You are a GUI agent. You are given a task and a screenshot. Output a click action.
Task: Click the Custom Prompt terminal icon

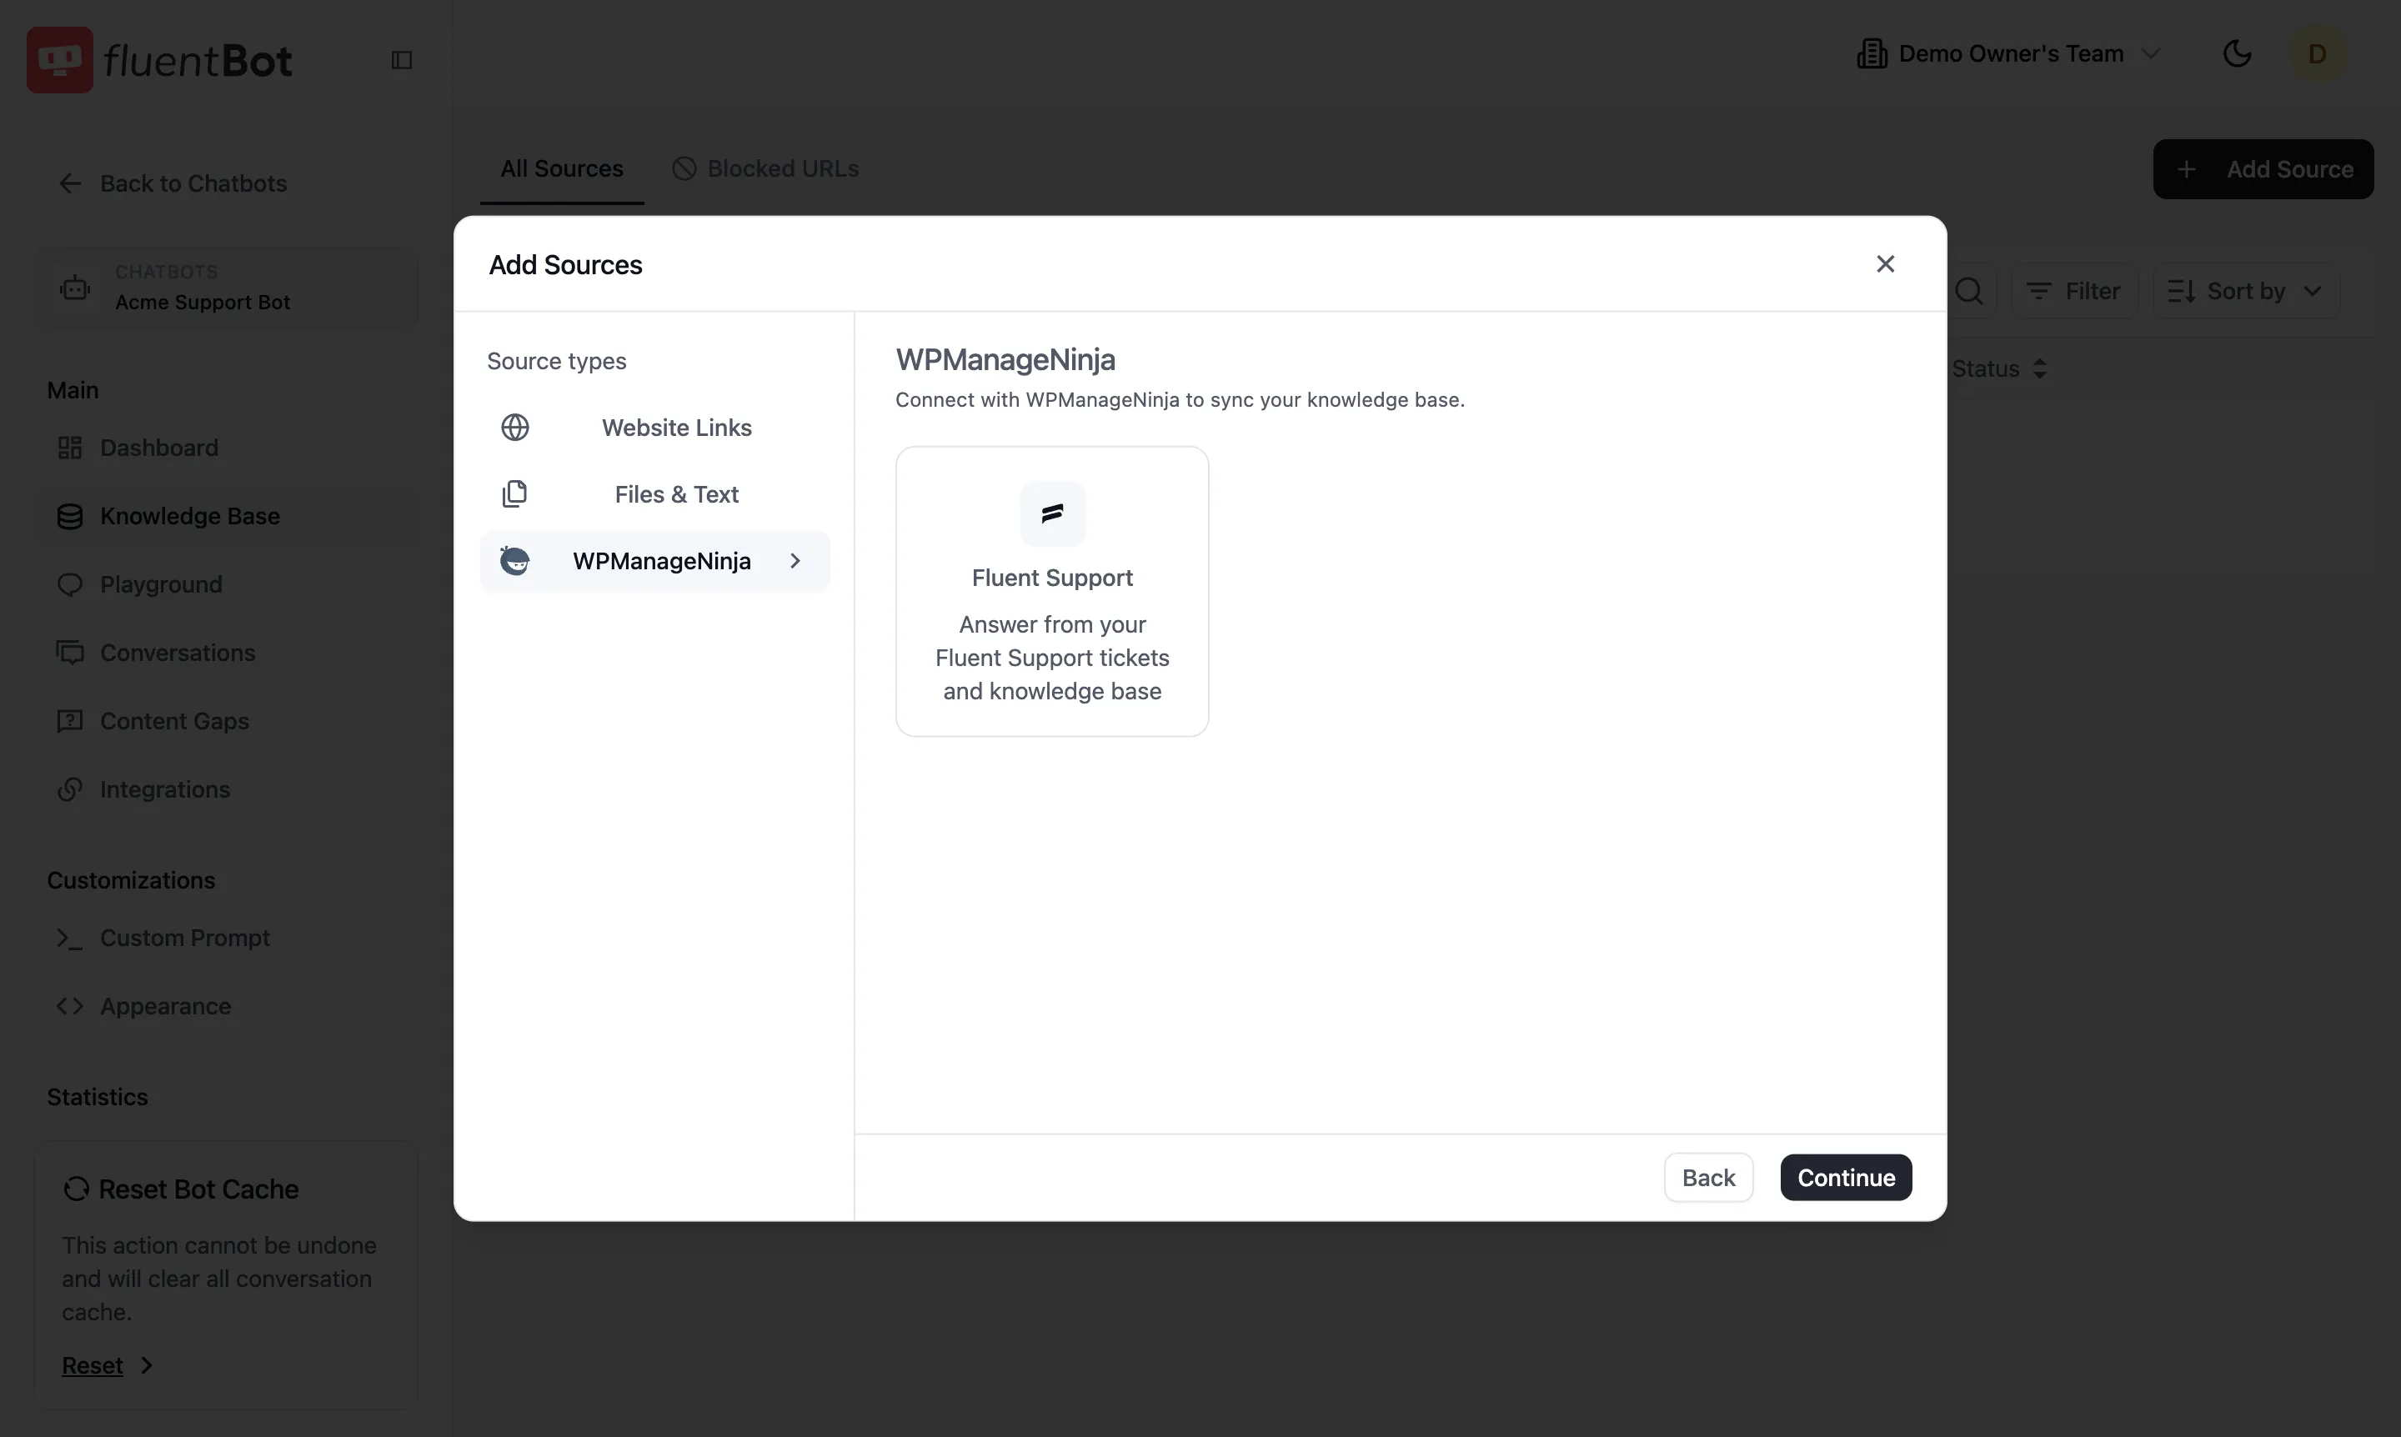70,938
